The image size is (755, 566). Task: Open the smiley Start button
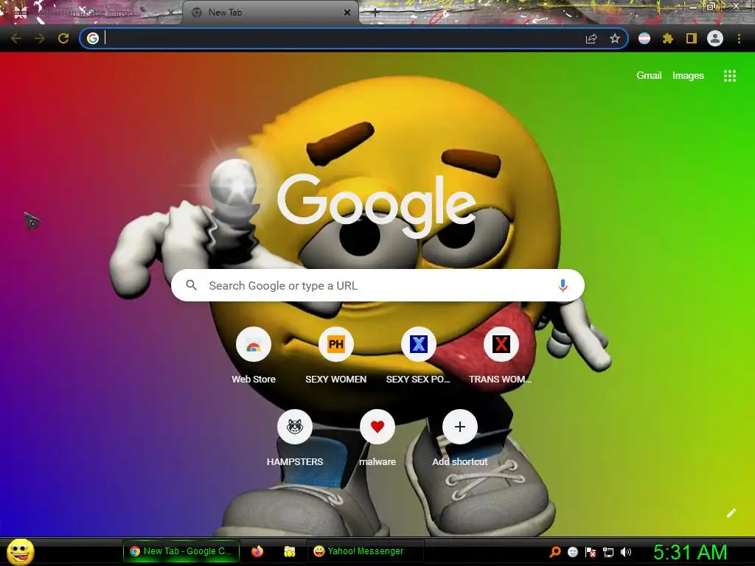click(21, 551)
